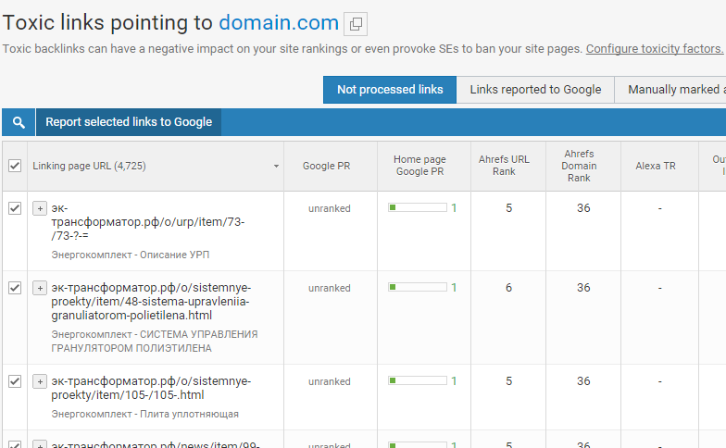Toggle the select-all checkbox in table header

click(x=15, y=166)
